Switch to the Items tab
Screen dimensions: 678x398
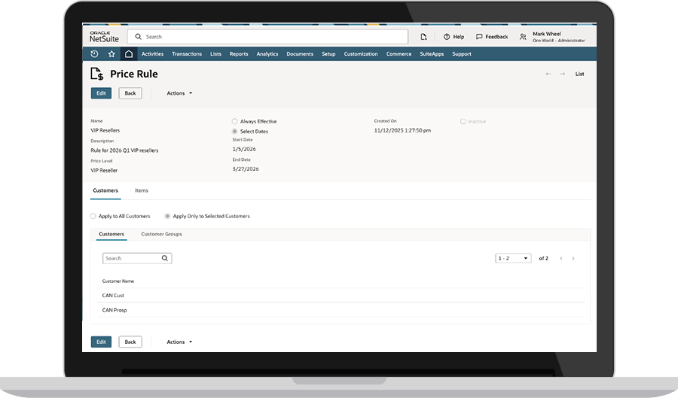click(x=142, y=190)
